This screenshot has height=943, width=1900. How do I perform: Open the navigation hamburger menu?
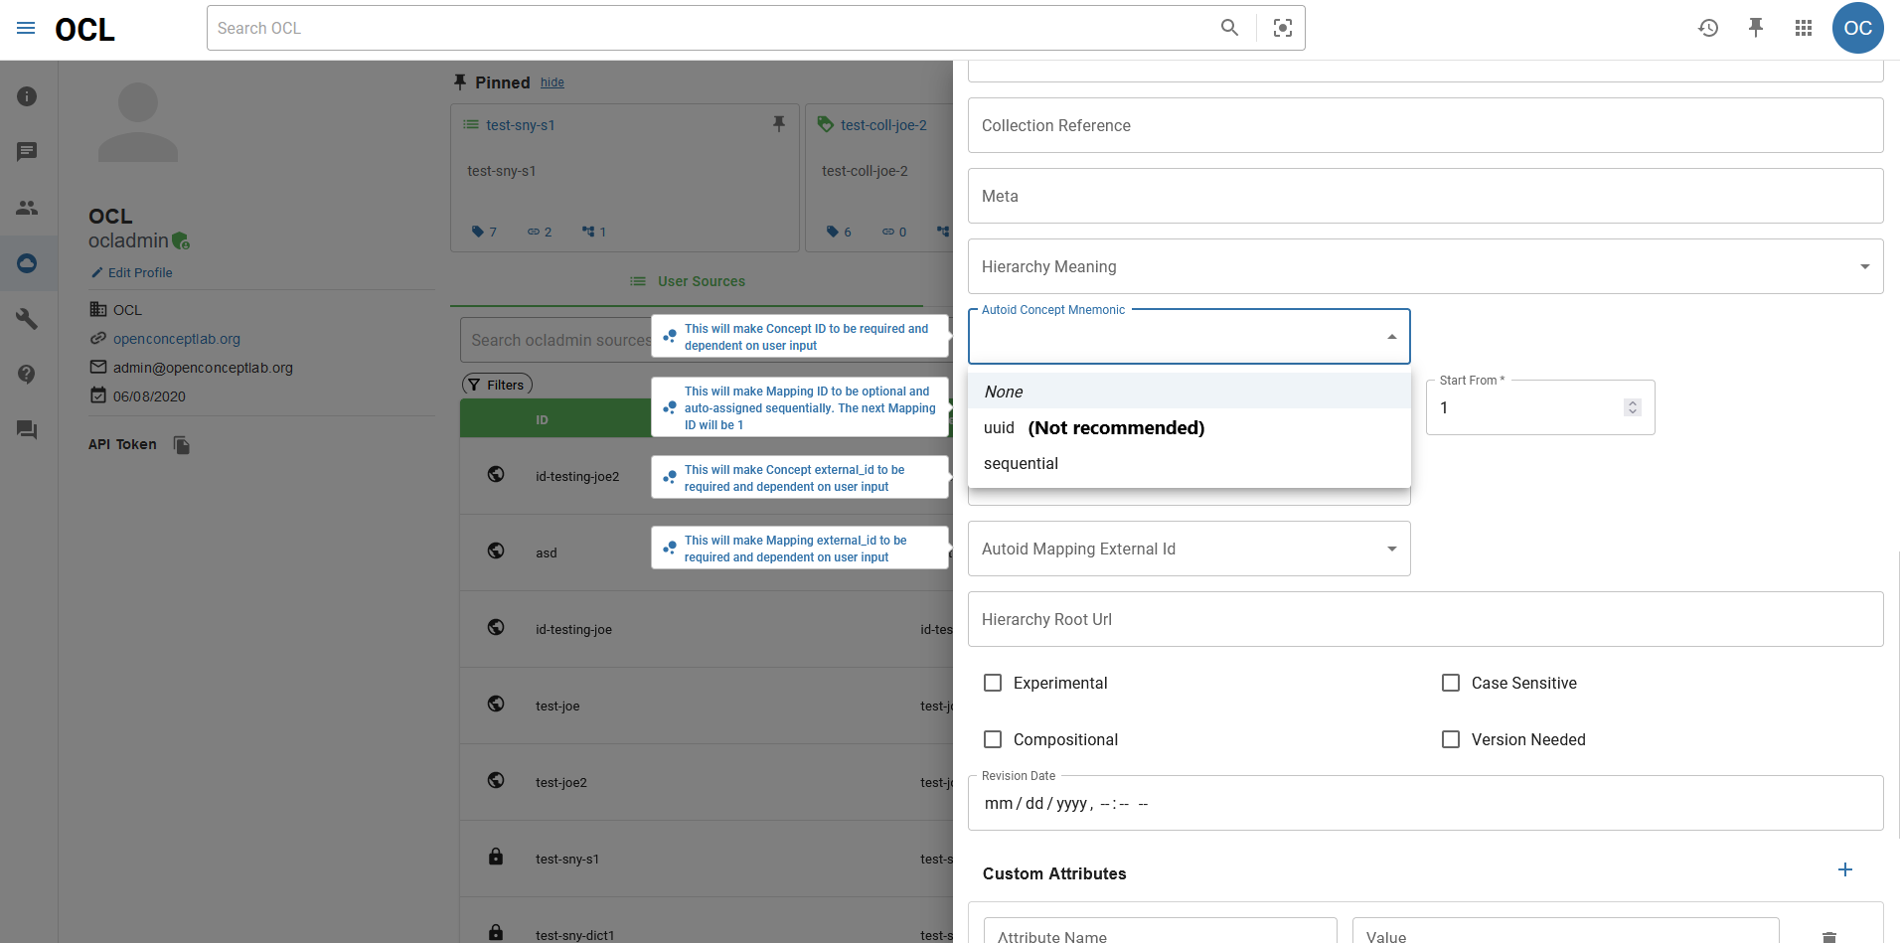click(x=26, y=28)
